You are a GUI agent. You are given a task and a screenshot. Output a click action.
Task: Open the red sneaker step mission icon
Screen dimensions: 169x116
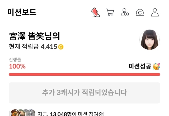tap(95, 12)
